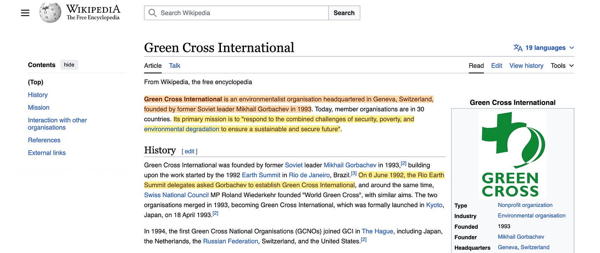Jump to External links in contents
Image resolution: width=600 pixels, height=253 pixels.
pos(47,153)
